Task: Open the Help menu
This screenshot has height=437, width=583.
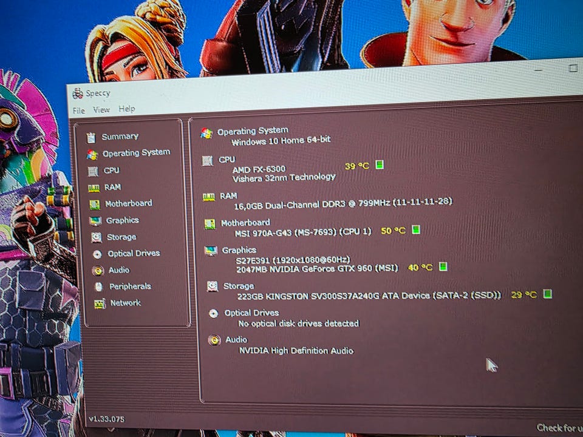Action: click(127, 109)
